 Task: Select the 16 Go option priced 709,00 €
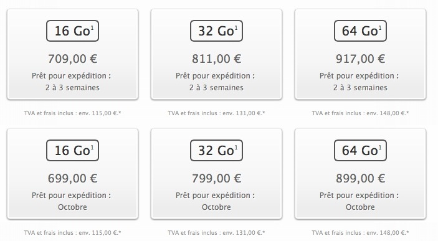[73, 54]
